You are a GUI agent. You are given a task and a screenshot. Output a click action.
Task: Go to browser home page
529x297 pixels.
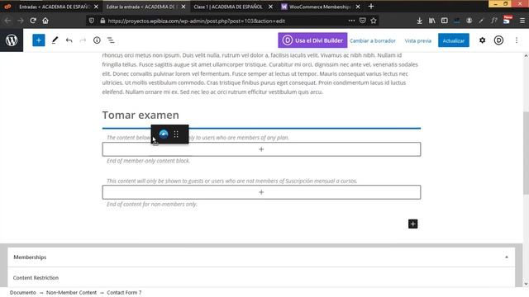pos(45,21)
